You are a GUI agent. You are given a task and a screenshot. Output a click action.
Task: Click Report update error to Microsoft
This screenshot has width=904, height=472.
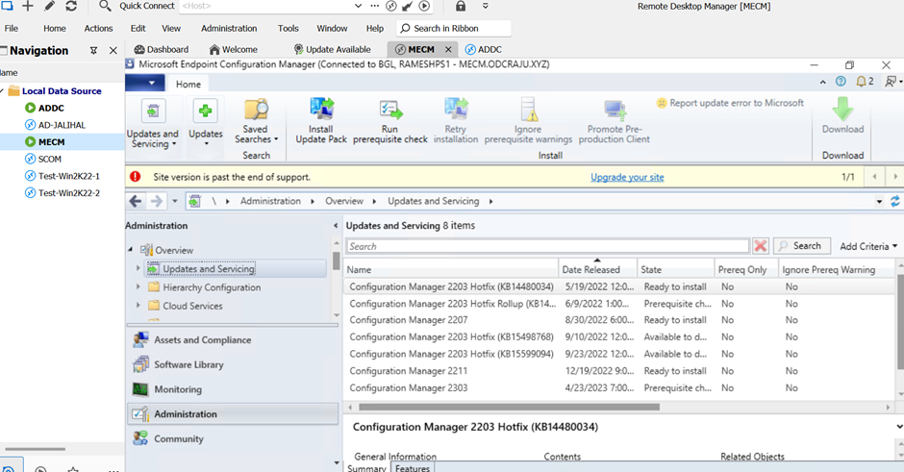[x=730, y=103]
